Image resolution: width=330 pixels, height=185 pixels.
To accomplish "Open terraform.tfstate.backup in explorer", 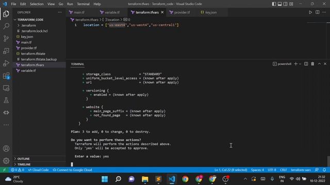I will [39, 59].
